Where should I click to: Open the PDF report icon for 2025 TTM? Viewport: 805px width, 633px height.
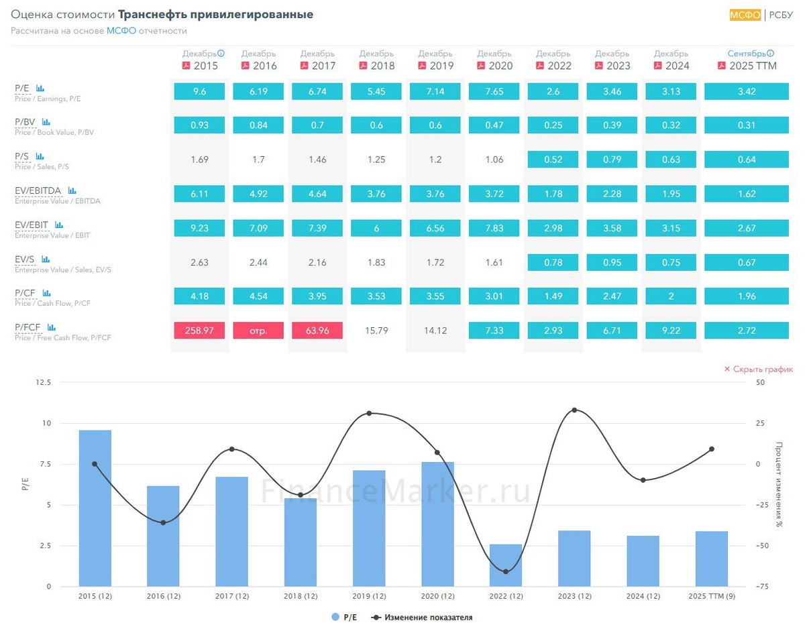click(x=722, y=66)
